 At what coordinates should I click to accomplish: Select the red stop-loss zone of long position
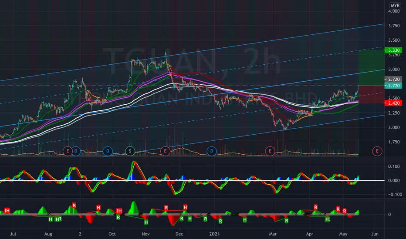(372, 94)
